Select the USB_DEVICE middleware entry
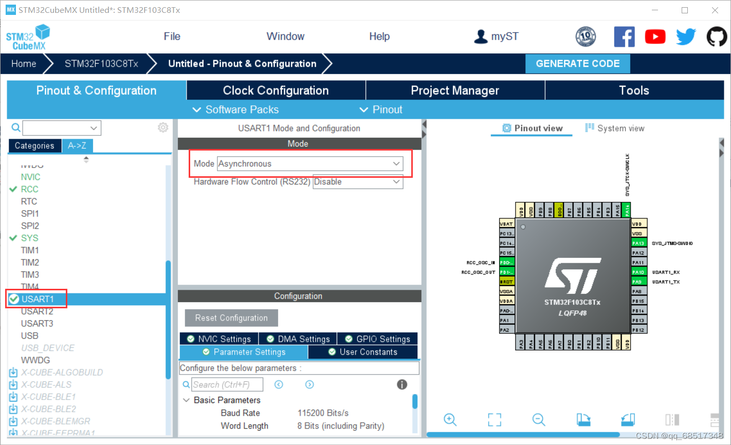The width and height of the screenshot is (731, 445). point(47,347)
